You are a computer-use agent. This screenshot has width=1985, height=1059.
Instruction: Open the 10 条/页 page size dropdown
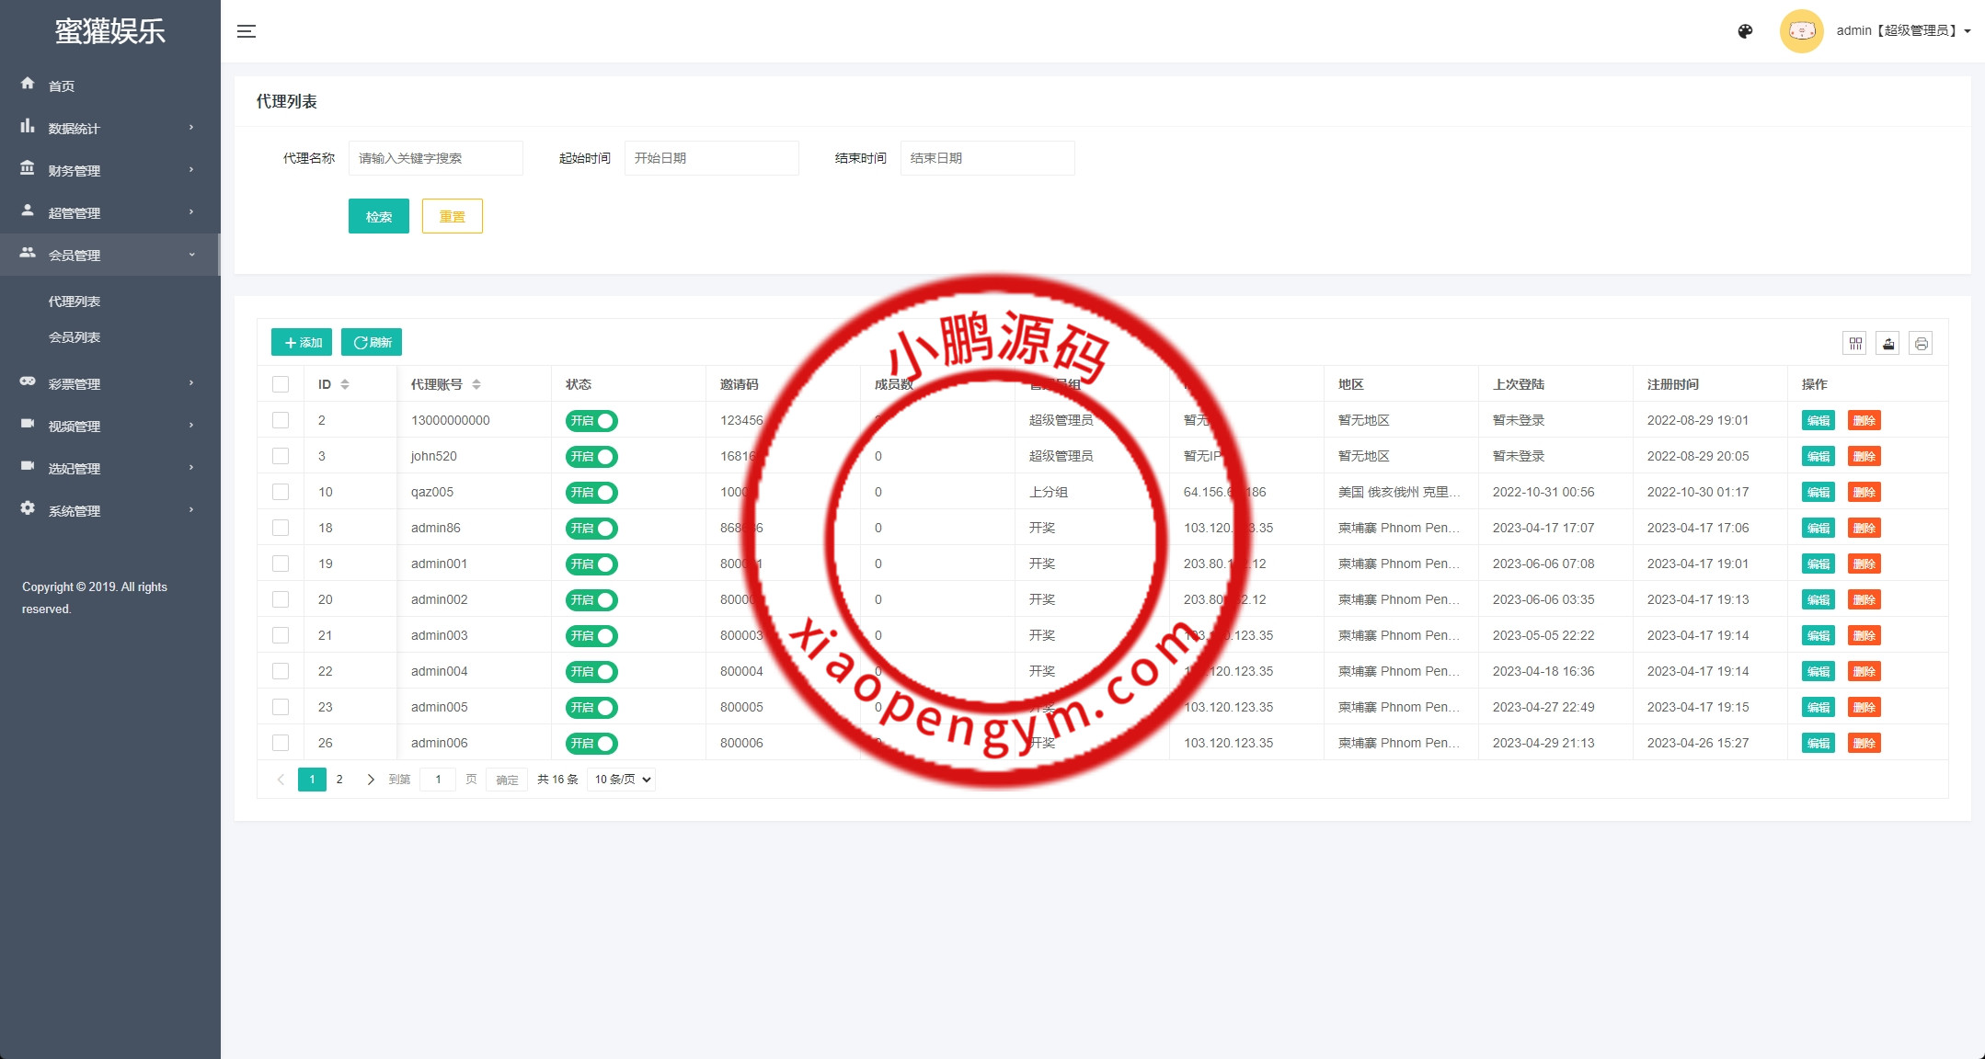coord(622,780)
